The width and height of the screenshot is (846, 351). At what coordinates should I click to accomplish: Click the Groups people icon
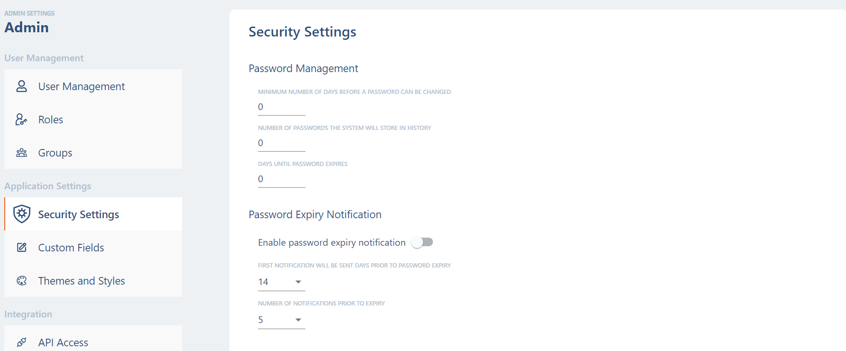pyautogui.click(x=22, y=153)
